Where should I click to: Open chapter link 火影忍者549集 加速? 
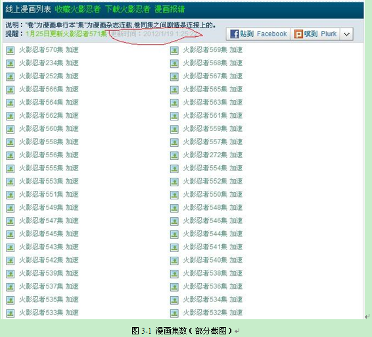49,207
